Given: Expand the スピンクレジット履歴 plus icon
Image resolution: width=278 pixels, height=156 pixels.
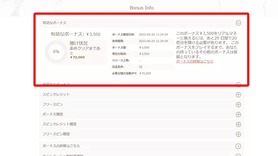Looking at the screenshot, I should [238, 124].
